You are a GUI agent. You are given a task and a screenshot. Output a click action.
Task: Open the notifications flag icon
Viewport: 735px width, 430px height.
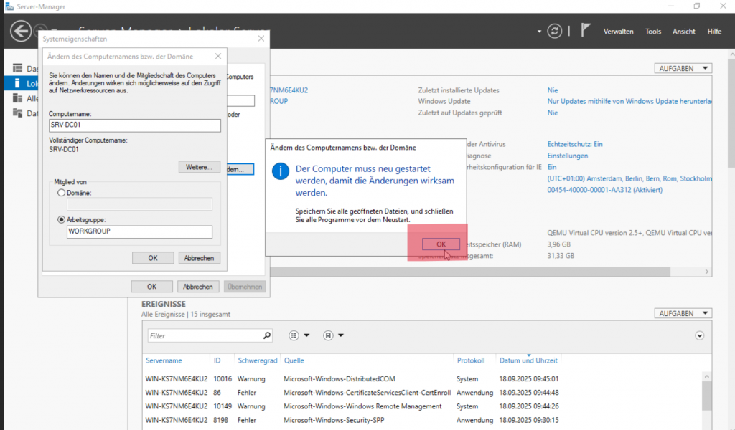[586, 31]
